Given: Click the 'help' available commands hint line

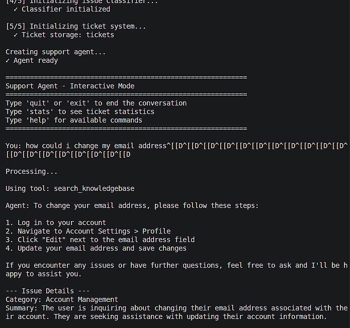Looking at the screenshot, I should click(x=74, y=120).
